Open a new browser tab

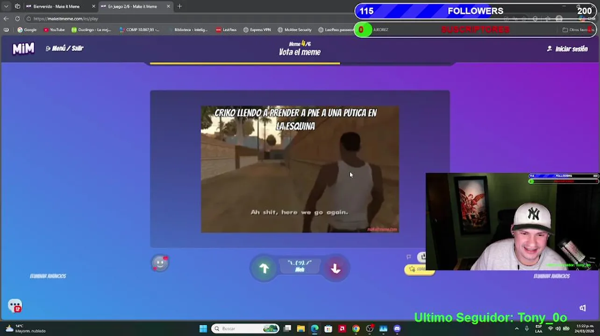point(179,7)
